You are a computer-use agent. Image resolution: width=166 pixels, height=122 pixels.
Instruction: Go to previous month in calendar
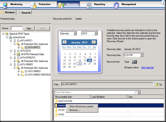coord(65,42)
